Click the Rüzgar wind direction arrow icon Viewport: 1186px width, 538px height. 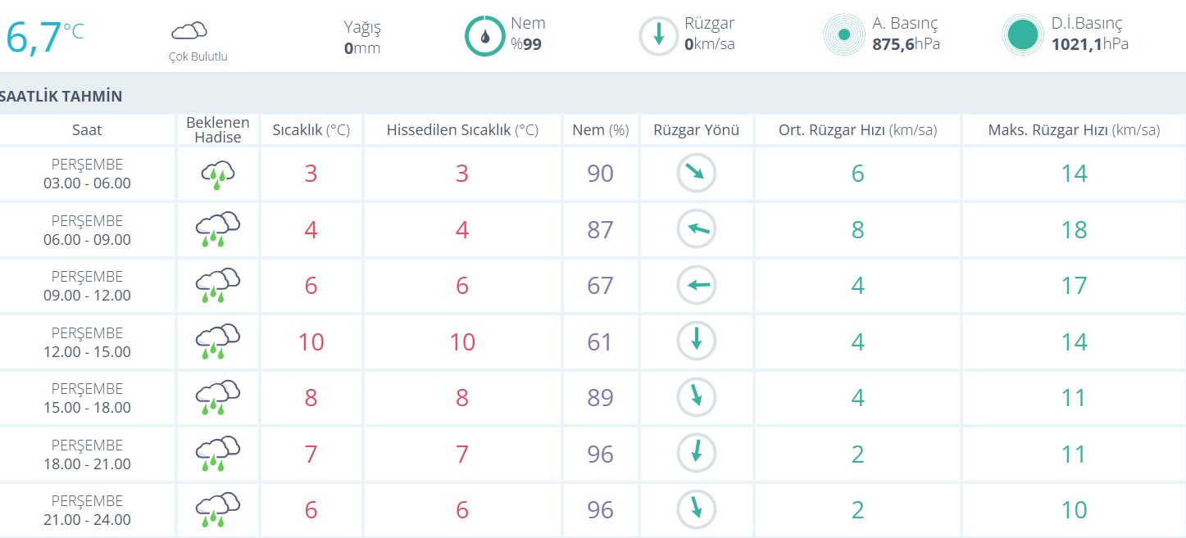[x=658, y=36]
